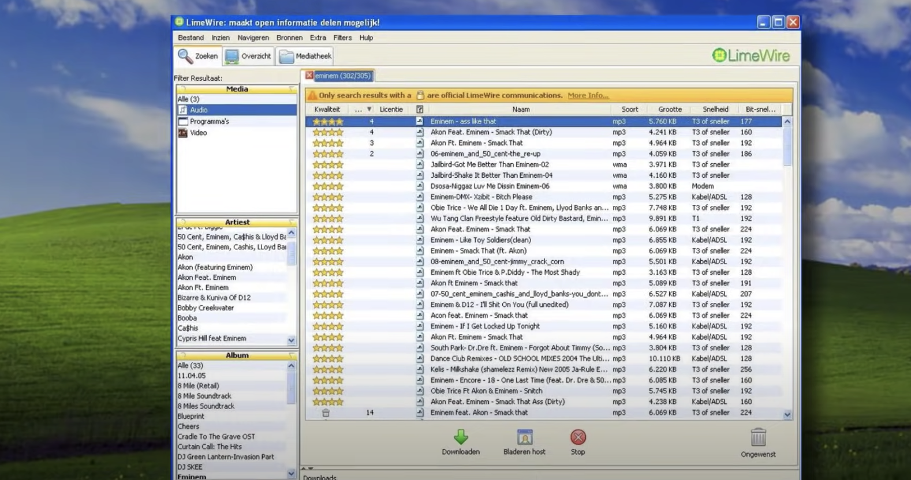Screen dimensions: 911x480
Task: Select result 'Eminem - ass like that'
Action: pos(543,121)
